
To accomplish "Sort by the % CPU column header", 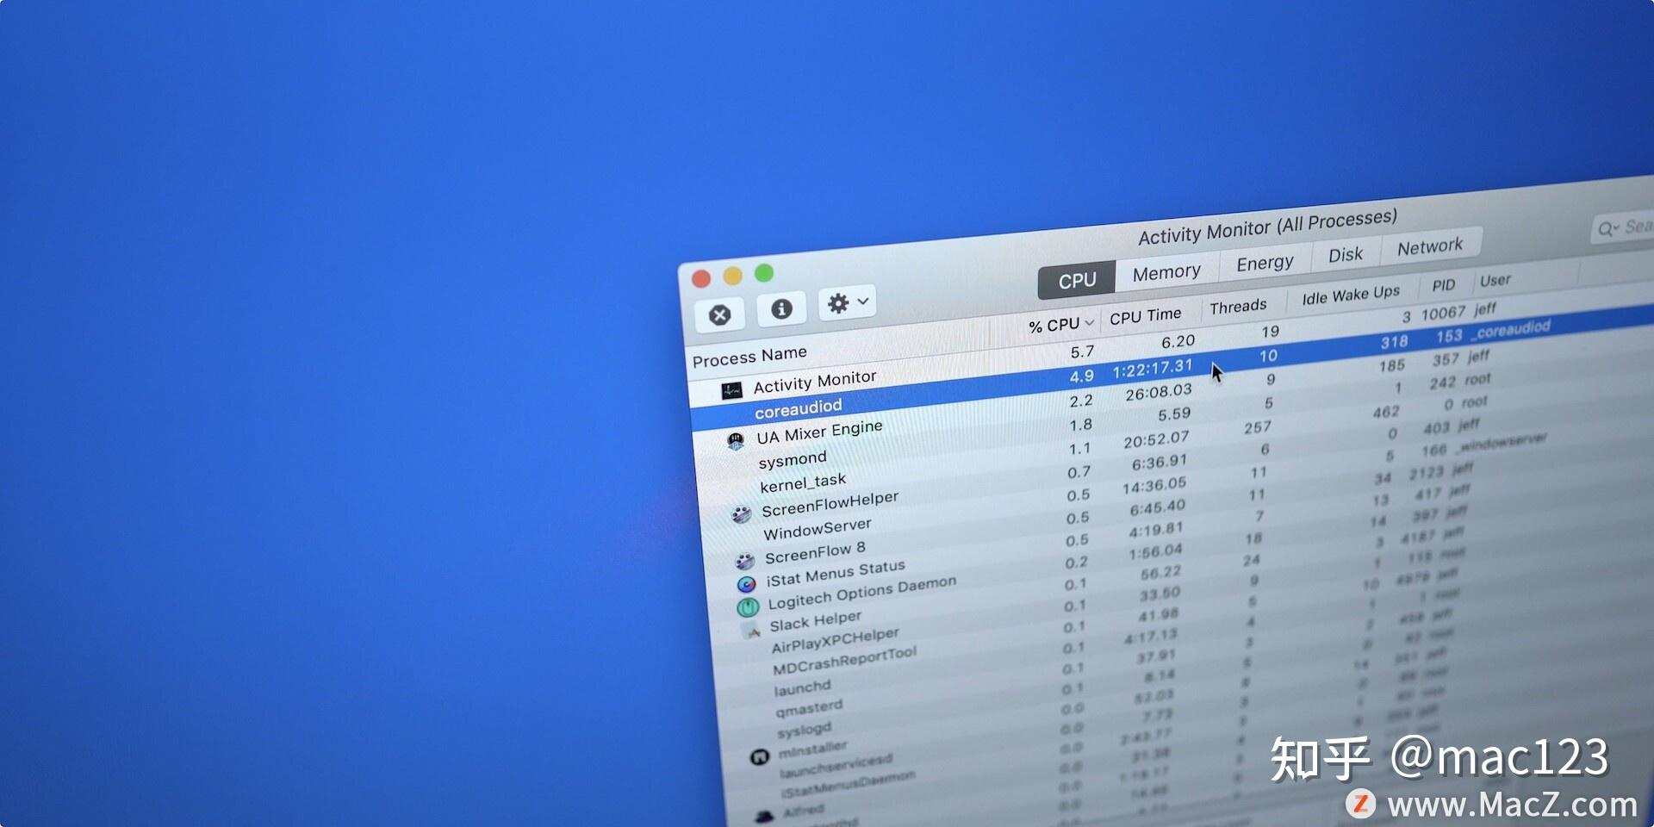I will coord(1060,325).
